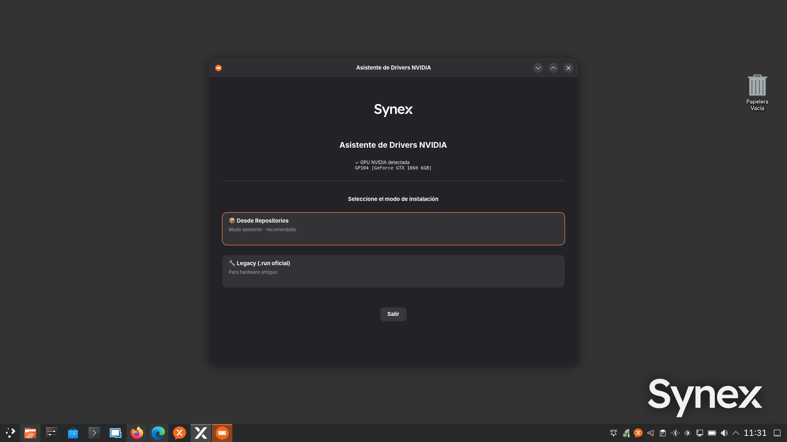787x442 pixels.
Task: Open the Bluetooth tray icon
Action: point(675,433)
